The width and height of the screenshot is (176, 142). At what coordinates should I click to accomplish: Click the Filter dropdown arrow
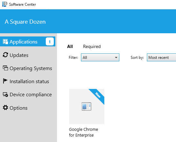[116, 58]
